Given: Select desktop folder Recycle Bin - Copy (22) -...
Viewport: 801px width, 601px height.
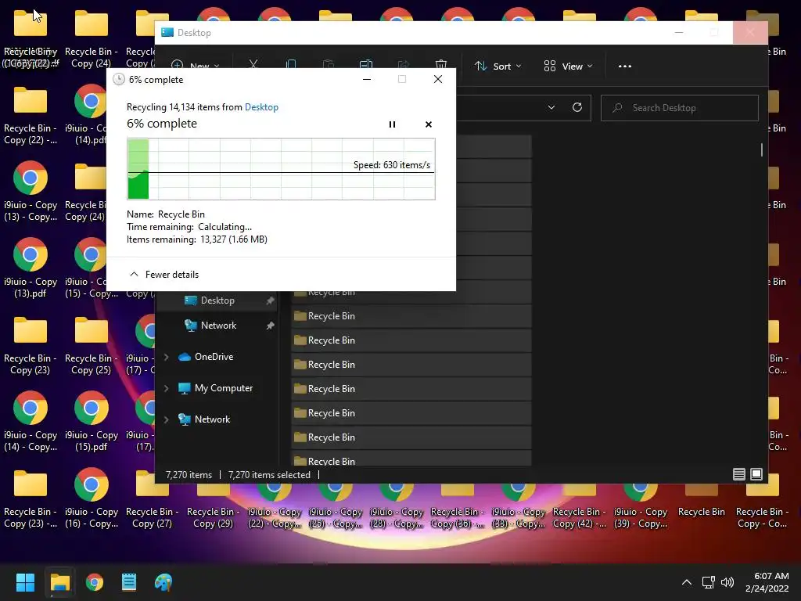Looking at the screenshot, I should pyautogui.click(x=31, y=116).
